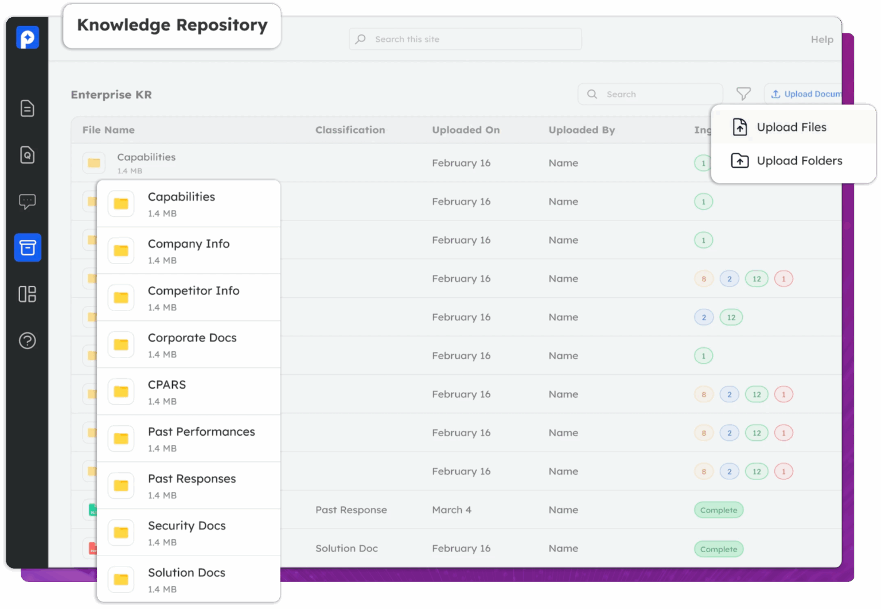This screenshot has height=609, width=881.
Task: Click the green ingestion count badge on Capabilities row
Action: [703, 163]
